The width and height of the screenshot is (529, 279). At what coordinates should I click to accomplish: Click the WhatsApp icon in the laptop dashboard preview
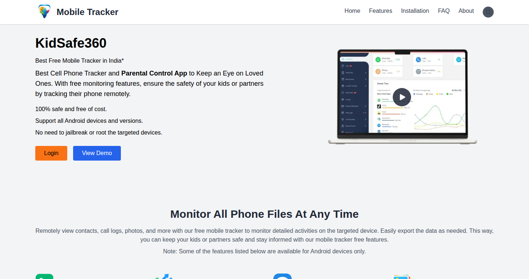pyautogui.click(x=378, y=59)
